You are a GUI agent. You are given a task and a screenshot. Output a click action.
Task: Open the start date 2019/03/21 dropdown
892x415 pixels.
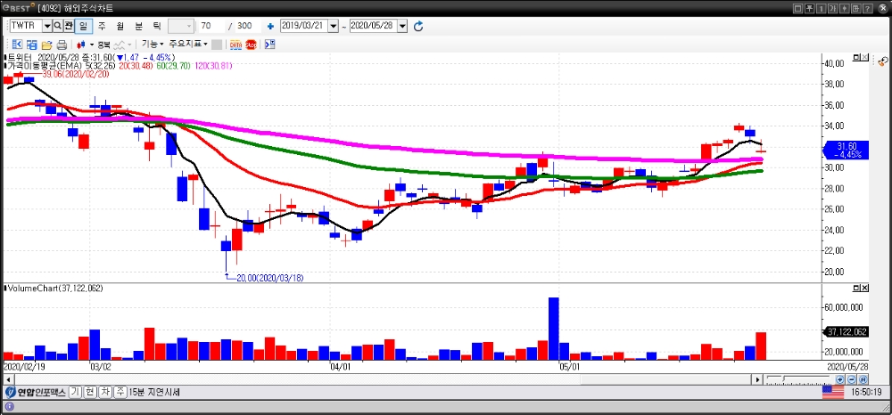pyautogui.click(x=334, y=26)
